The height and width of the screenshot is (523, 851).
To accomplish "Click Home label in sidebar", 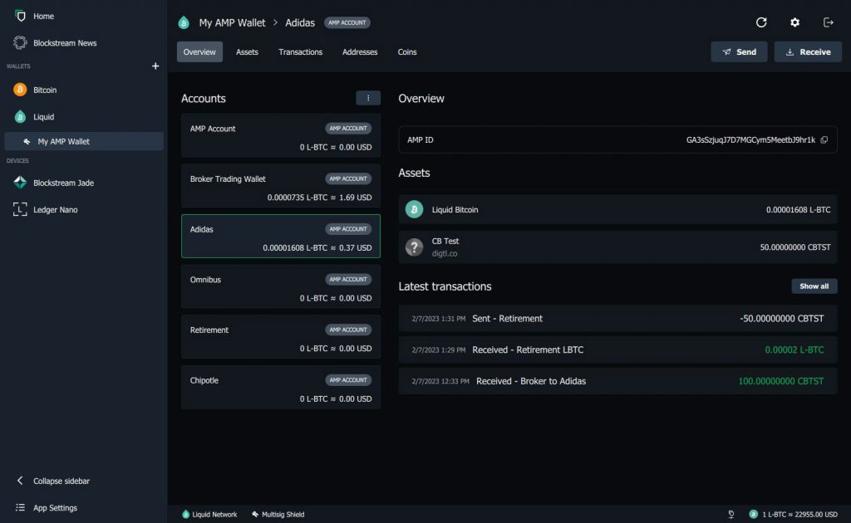I will click(43, 17).
